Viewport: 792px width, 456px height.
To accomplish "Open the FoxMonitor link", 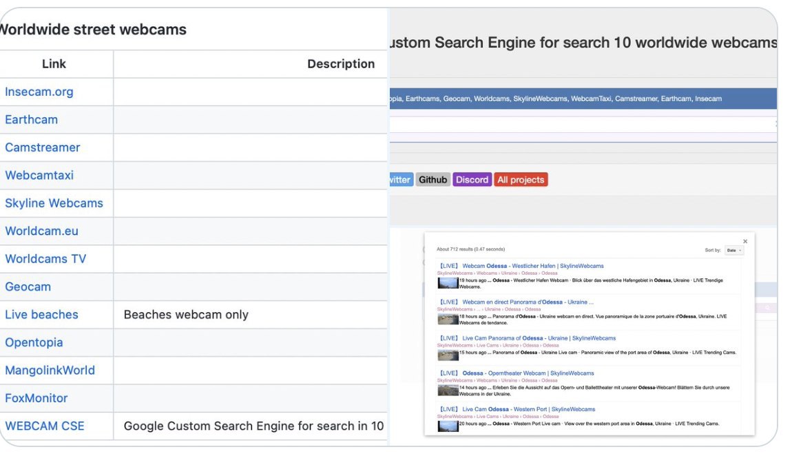I will tap(36, 398).
